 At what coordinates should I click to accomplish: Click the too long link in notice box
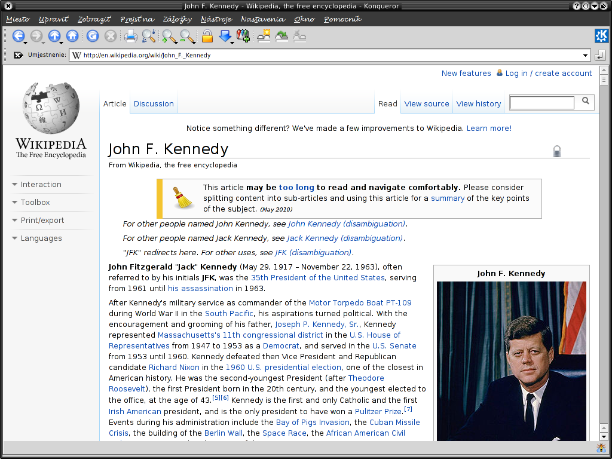click(x=296, y=187)
